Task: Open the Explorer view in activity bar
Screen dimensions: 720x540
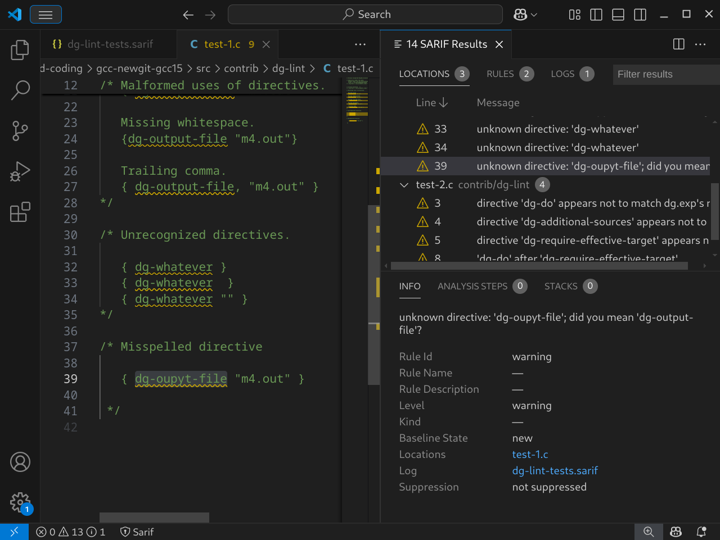Action: coord(20,50)
